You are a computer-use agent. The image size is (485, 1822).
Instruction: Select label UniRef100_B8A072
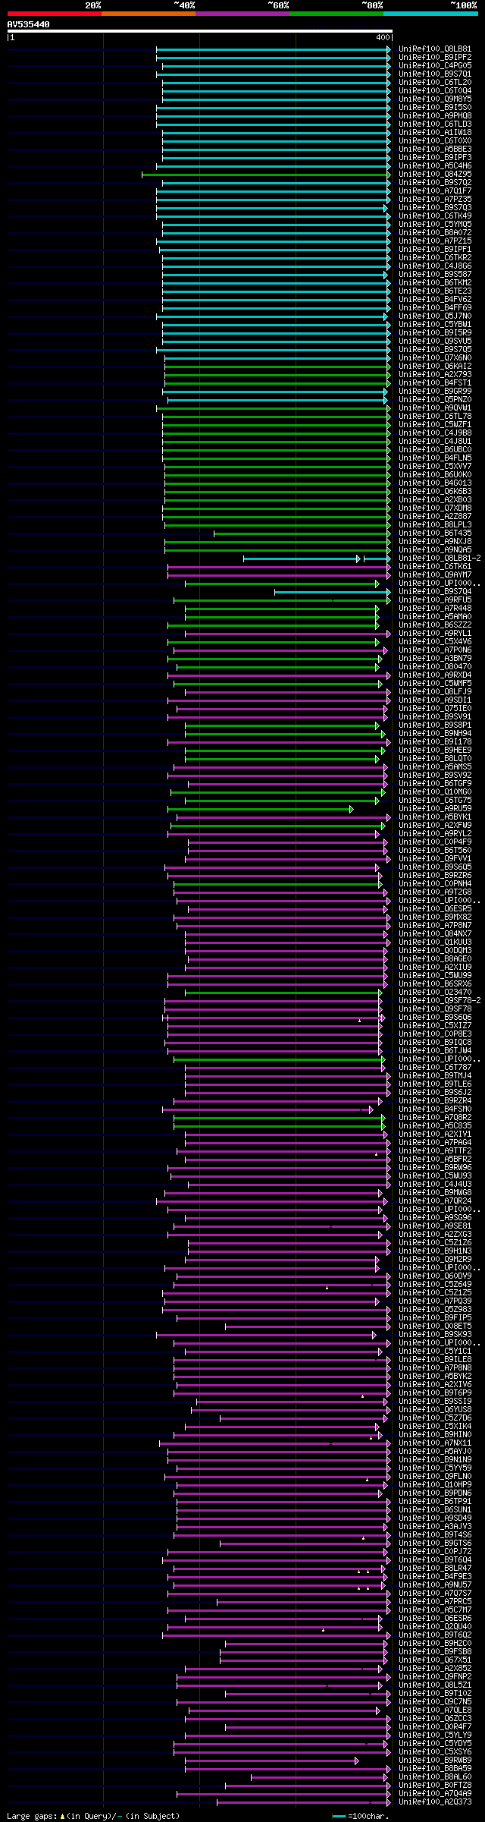tap(435, 233)
